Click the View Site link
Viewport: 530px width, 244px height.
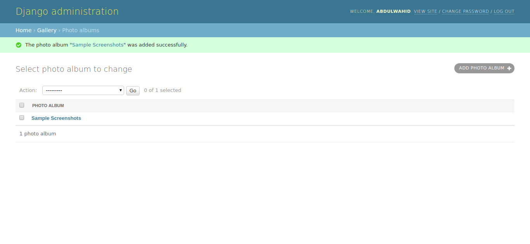425,11
